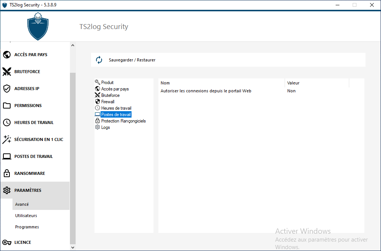This screenshot has width=381, height=251.
Task: Select Logs in settings tree
Action: pyautogui.click(x=105, y=127)
